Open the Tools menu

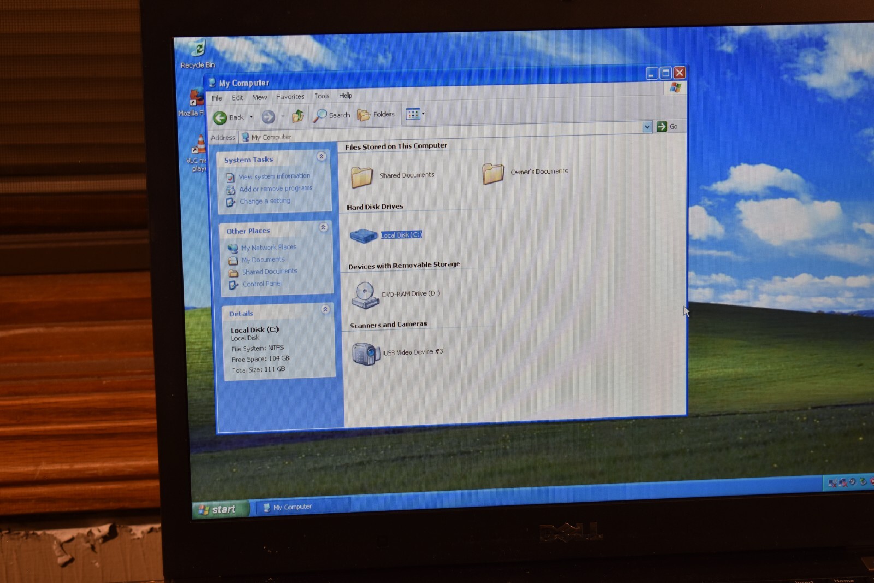(x=322, y=96)
